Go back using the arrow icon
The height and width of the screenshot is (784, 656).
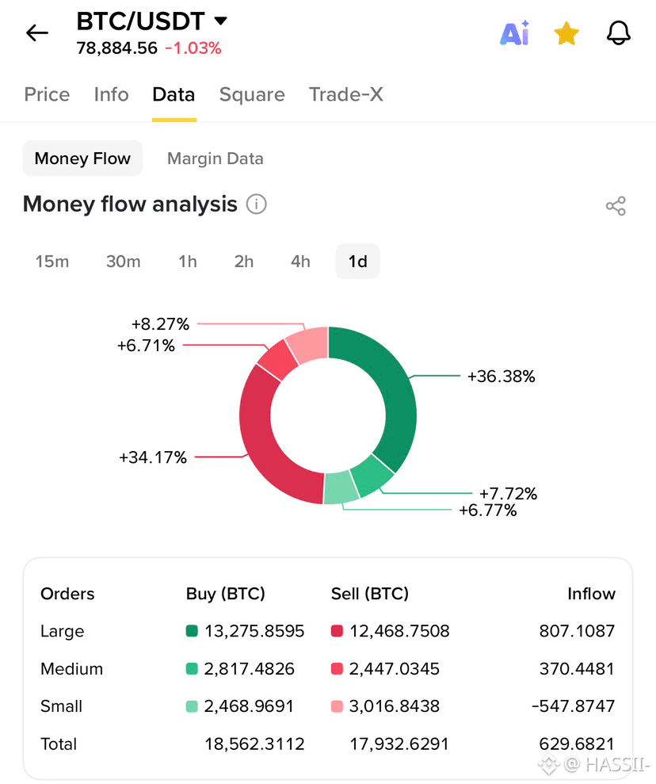tap(37, 33)
